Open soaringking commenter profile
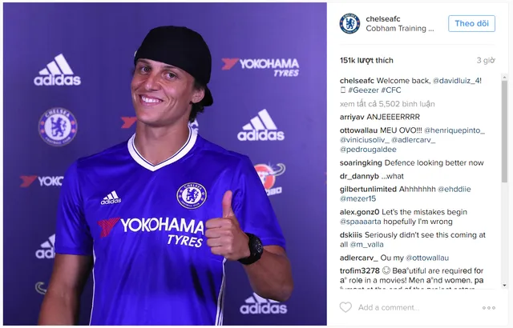This screenshot has width=513, height=328. pyautogui.click(x=361, y=163)
